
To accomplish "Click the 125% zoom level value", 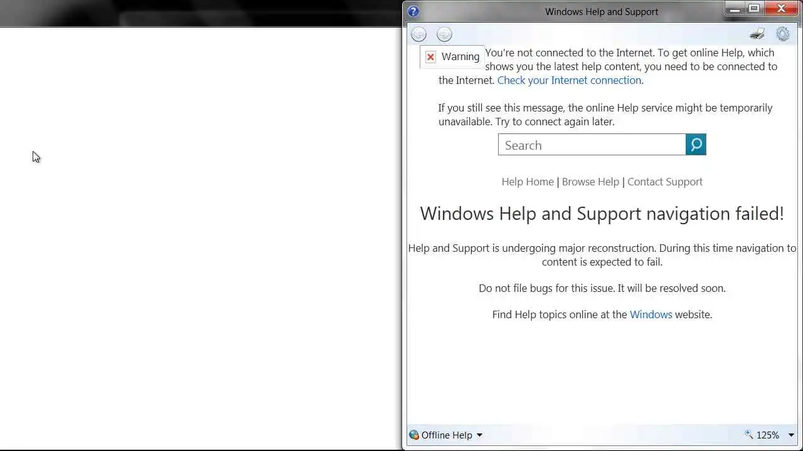I will click(768, 435).
